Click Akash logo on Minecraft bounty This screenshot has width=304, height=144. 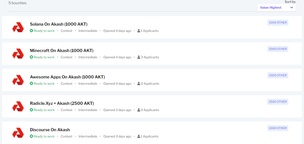tap(18, 53)
